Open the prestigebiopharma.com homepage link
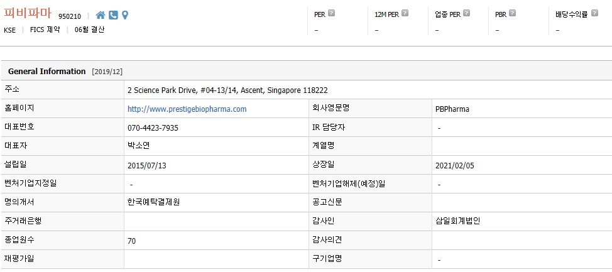 click(187, 109)
